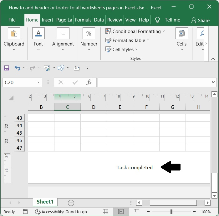219x216 pixels.
Task: Add a new sheet with plus icon
Action: coord(71,203)
